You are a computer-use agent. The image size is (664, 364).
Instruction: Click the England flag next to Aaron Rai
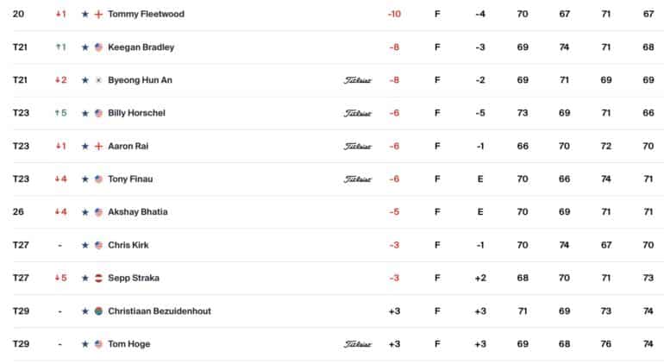pos(98,146)
